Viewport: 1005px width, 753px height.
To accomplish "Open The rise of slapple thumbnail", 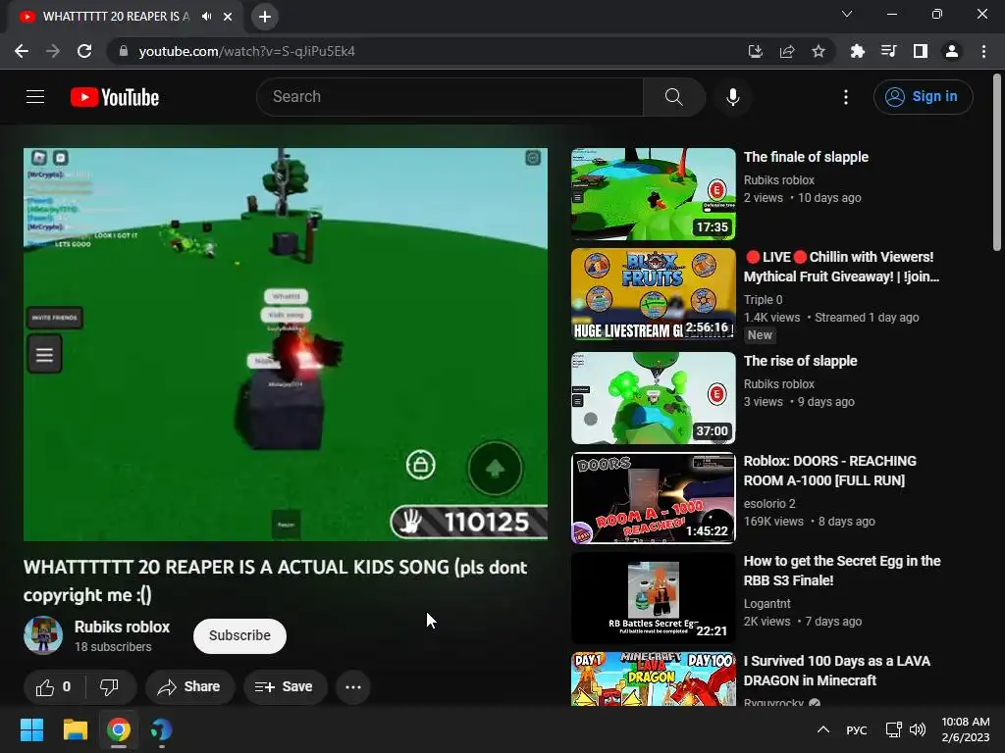I will tap(653, 398).
